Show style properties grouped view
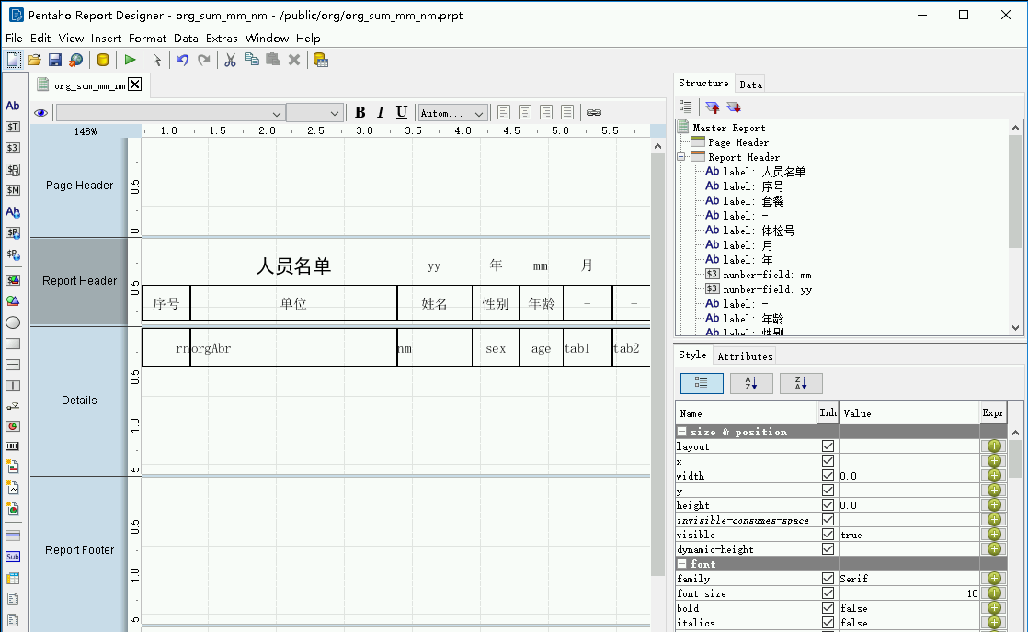 pos(702,383)
